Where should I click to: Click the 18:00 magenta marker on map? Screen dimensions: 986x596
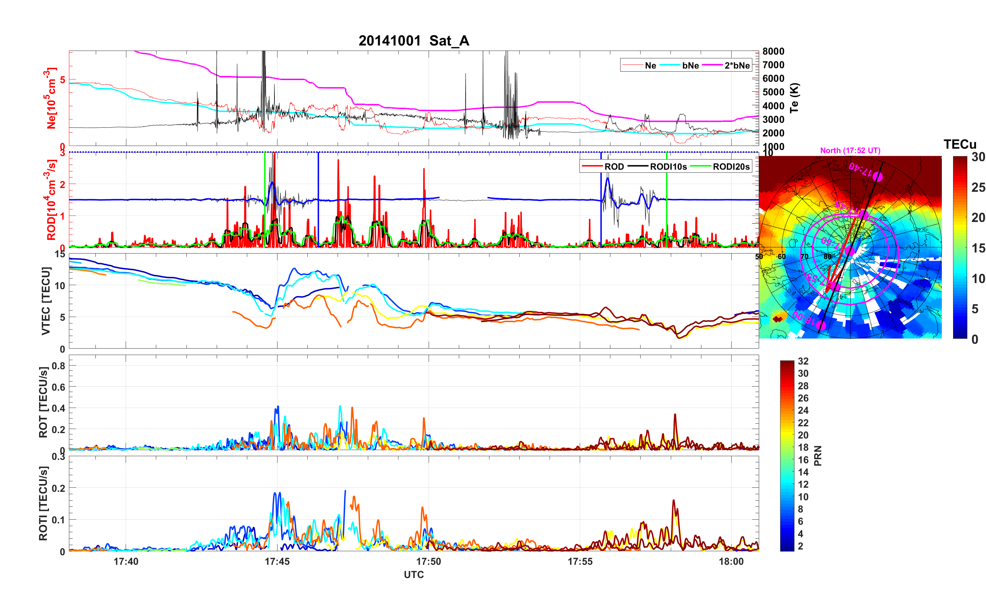point(821,325)
